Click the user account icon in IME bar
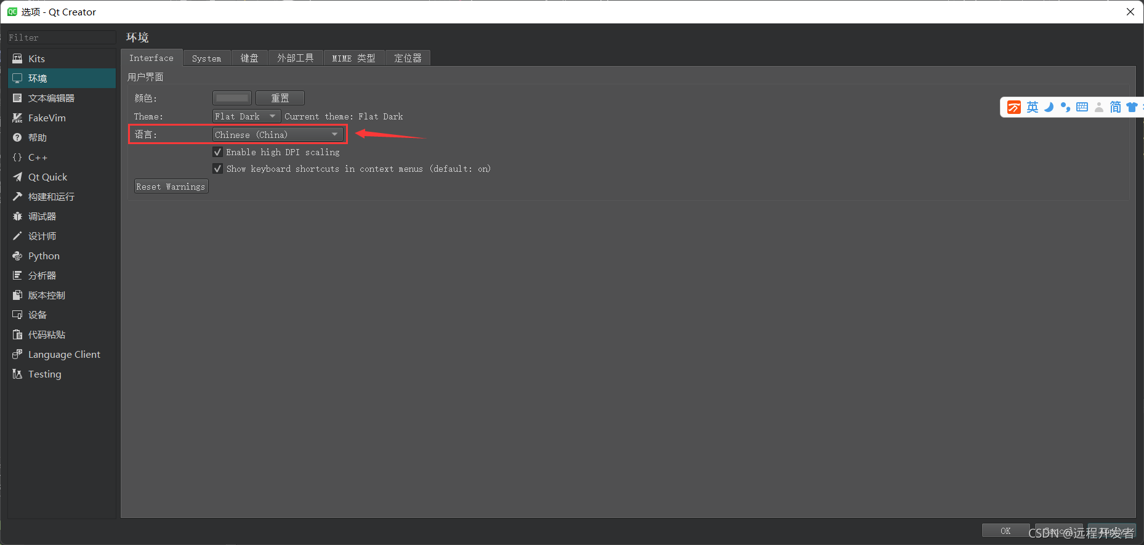The image size is (1144, 545). pyautogui.click(x=1099, y=107)
